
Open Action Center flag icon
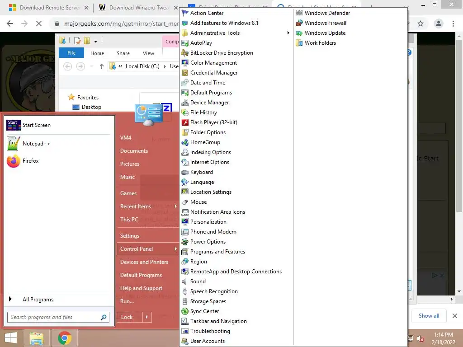coord(185,13)
